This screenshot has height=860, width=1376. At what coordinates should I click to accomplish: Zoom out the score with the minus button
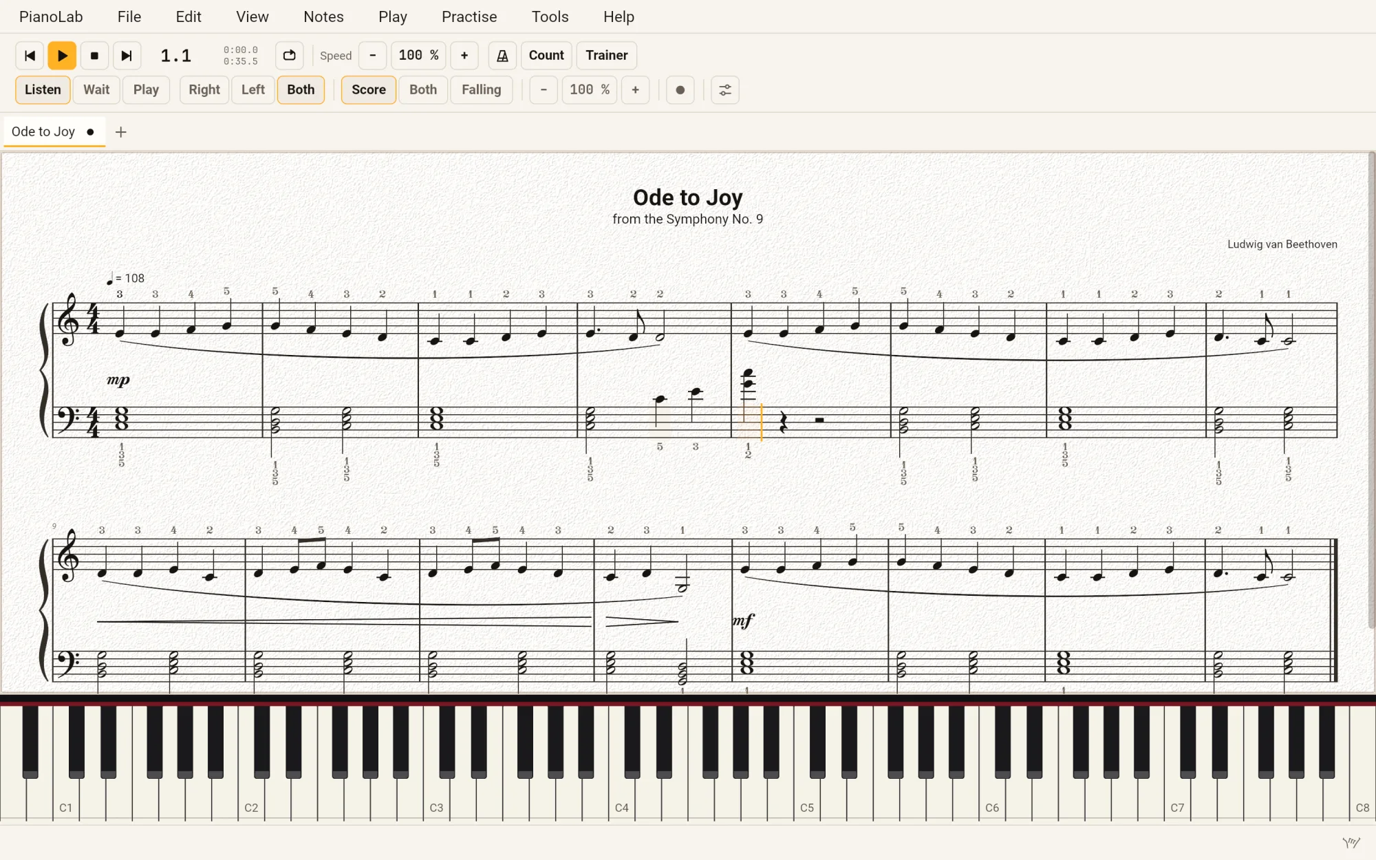click(x=544, y=90)
